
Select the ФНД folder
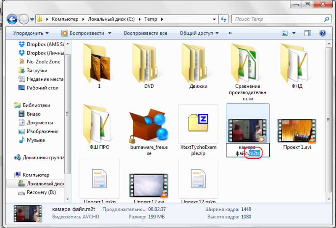[x=297, y=66]
